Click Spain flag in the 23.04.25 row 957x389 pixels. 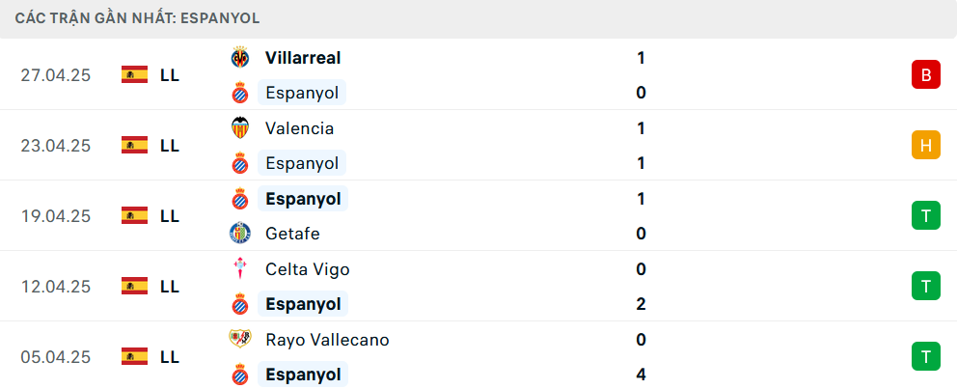(x=134, y=146)
